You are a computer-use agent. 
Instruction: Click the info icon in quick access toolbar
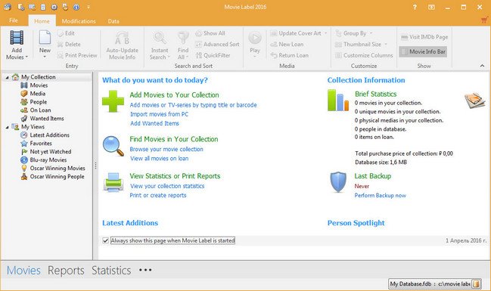76,7
